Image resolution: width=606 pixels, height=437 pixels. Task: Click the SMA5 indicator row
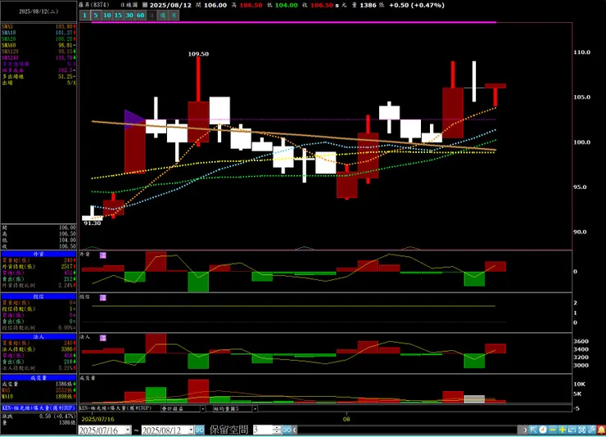[x=38, y=27]
